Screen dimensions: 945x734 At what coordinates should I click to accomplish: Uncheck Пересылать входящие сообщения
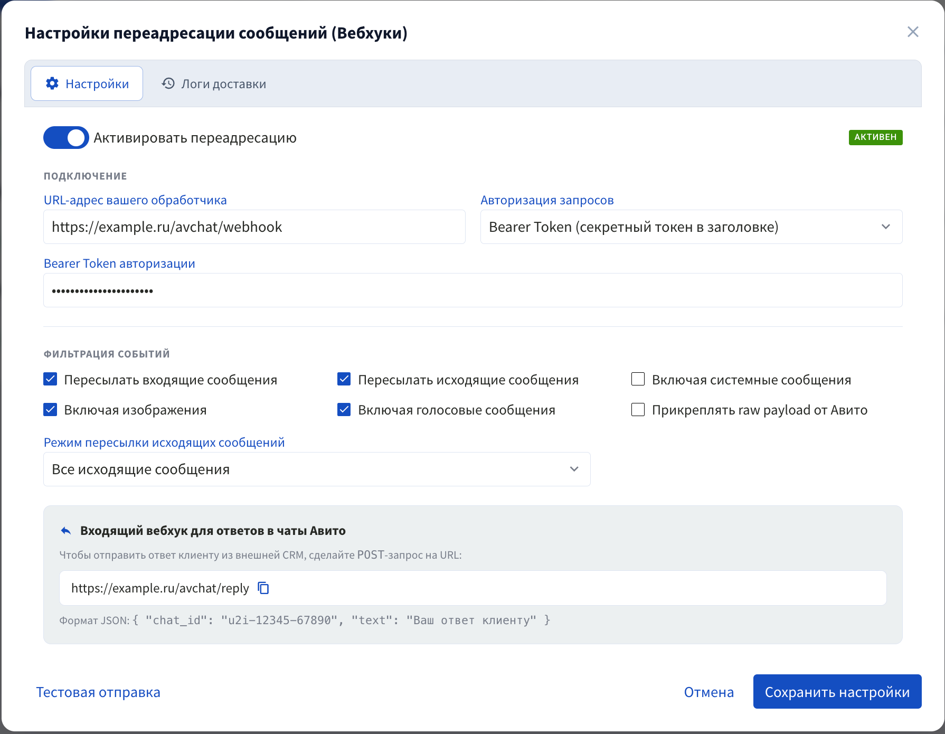point(50,379)
